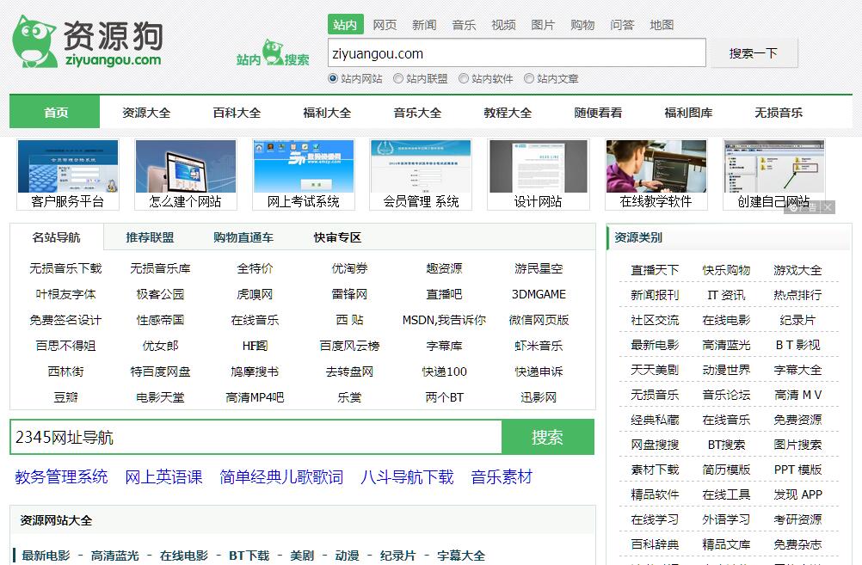Open the 客户服务平台 thumbnail
This screenshot has width=862, height=565.
tap(67, 167)
